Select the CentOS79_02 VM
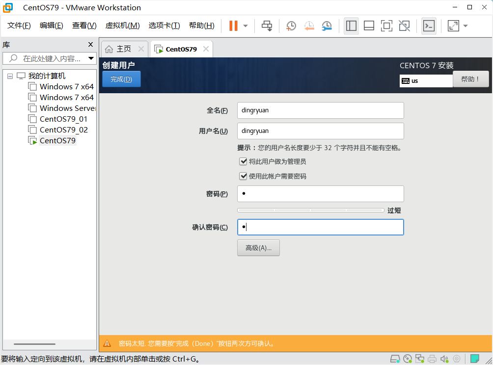The image size is (493, 365). coord(63,130)
